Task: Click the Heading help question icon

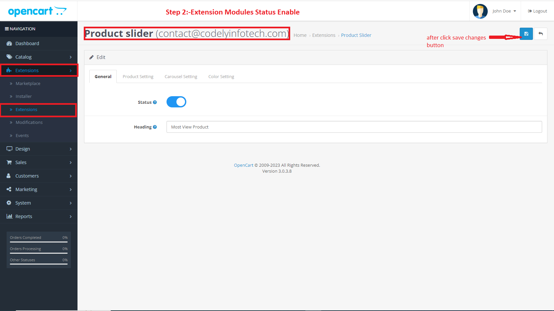Action: coord(155,127)
